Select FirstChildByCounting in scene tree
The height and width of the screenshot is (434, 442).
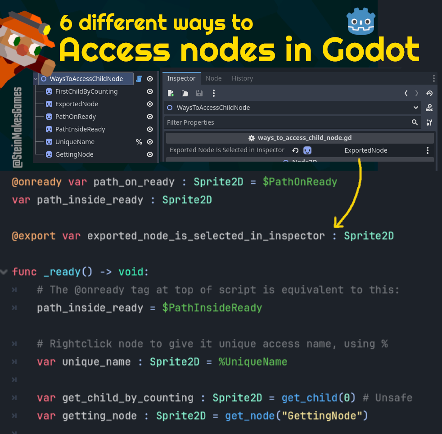[86, 91]
